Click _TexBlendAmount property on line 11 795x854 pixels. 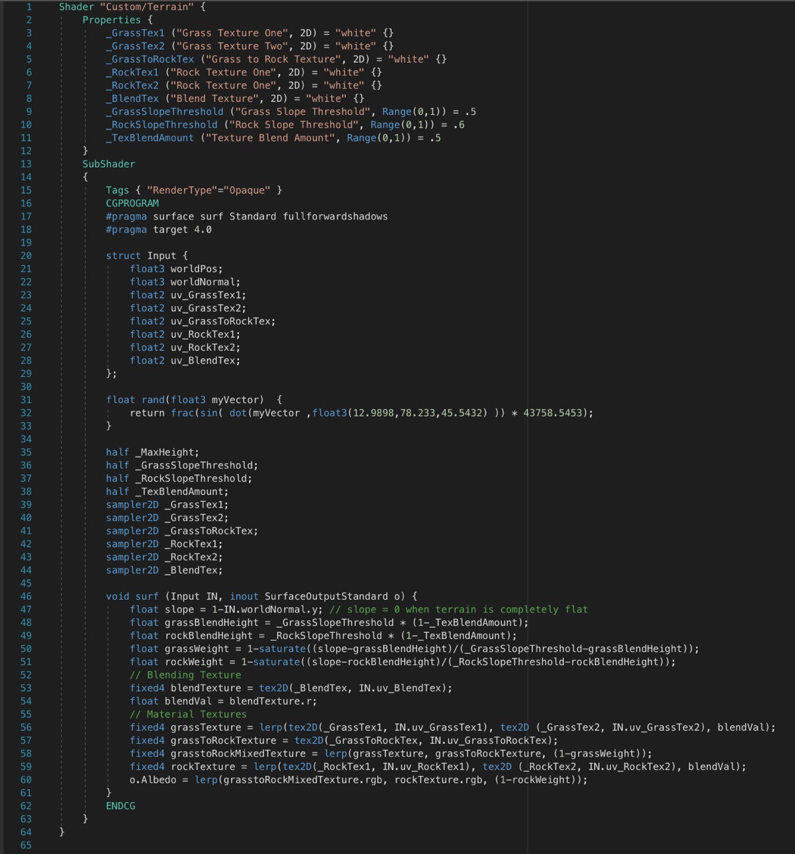(x=150, y=138)
